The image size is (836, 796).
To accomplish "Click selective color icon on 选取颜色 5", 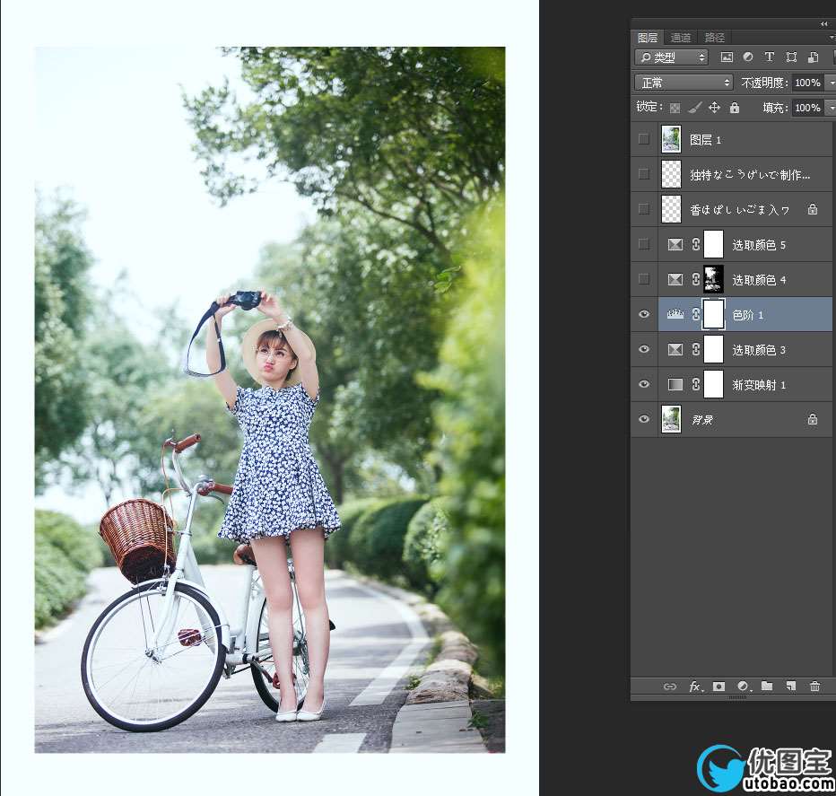I will pyautogui.click(x=675, y=244).
